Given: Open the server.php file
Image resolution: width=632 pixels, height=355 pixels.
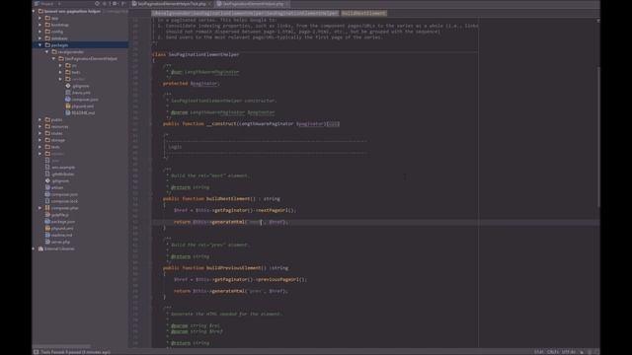Looking at the screenshot, I should click(x=61, y=242).
